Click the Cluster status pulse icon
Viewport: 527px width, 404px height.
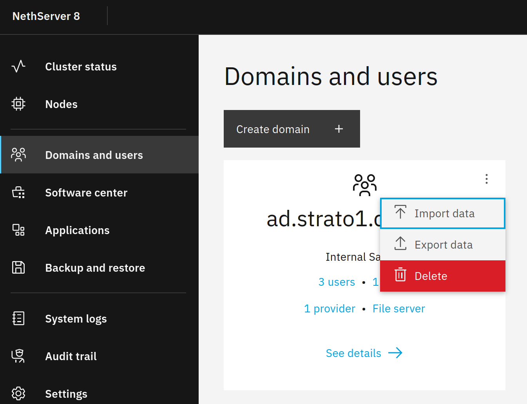click(x=18, y=67)
